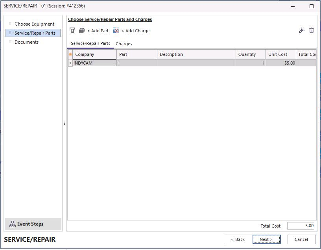Click the box icon beside Add Part
The height and width of the screenshot is (250, 321).
pyautogui.click(x=82, y=31)
